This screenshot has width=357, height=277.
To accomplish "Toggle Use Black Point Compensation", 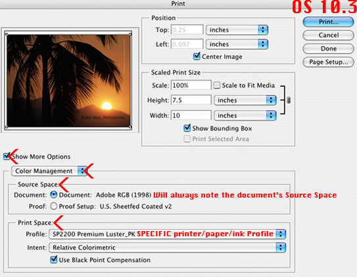I will (x=54, y=259).
